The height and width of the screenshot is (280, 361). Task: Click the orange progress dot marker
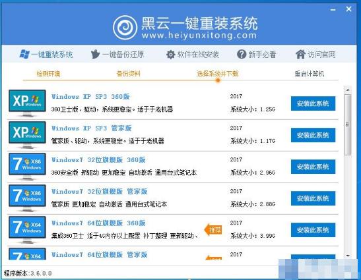pyautogui.click(x=218, y=80)
